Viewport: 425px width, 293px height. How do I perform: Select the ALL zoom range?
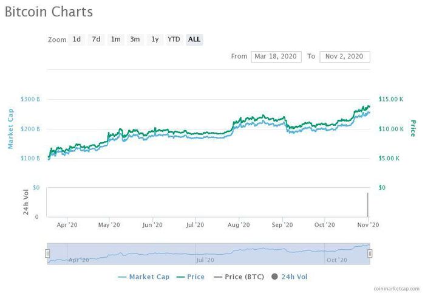coord(194,40)
